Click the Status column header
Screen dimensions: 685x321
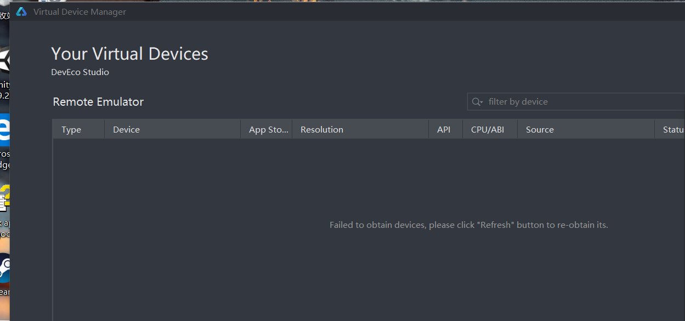point(670,129)
